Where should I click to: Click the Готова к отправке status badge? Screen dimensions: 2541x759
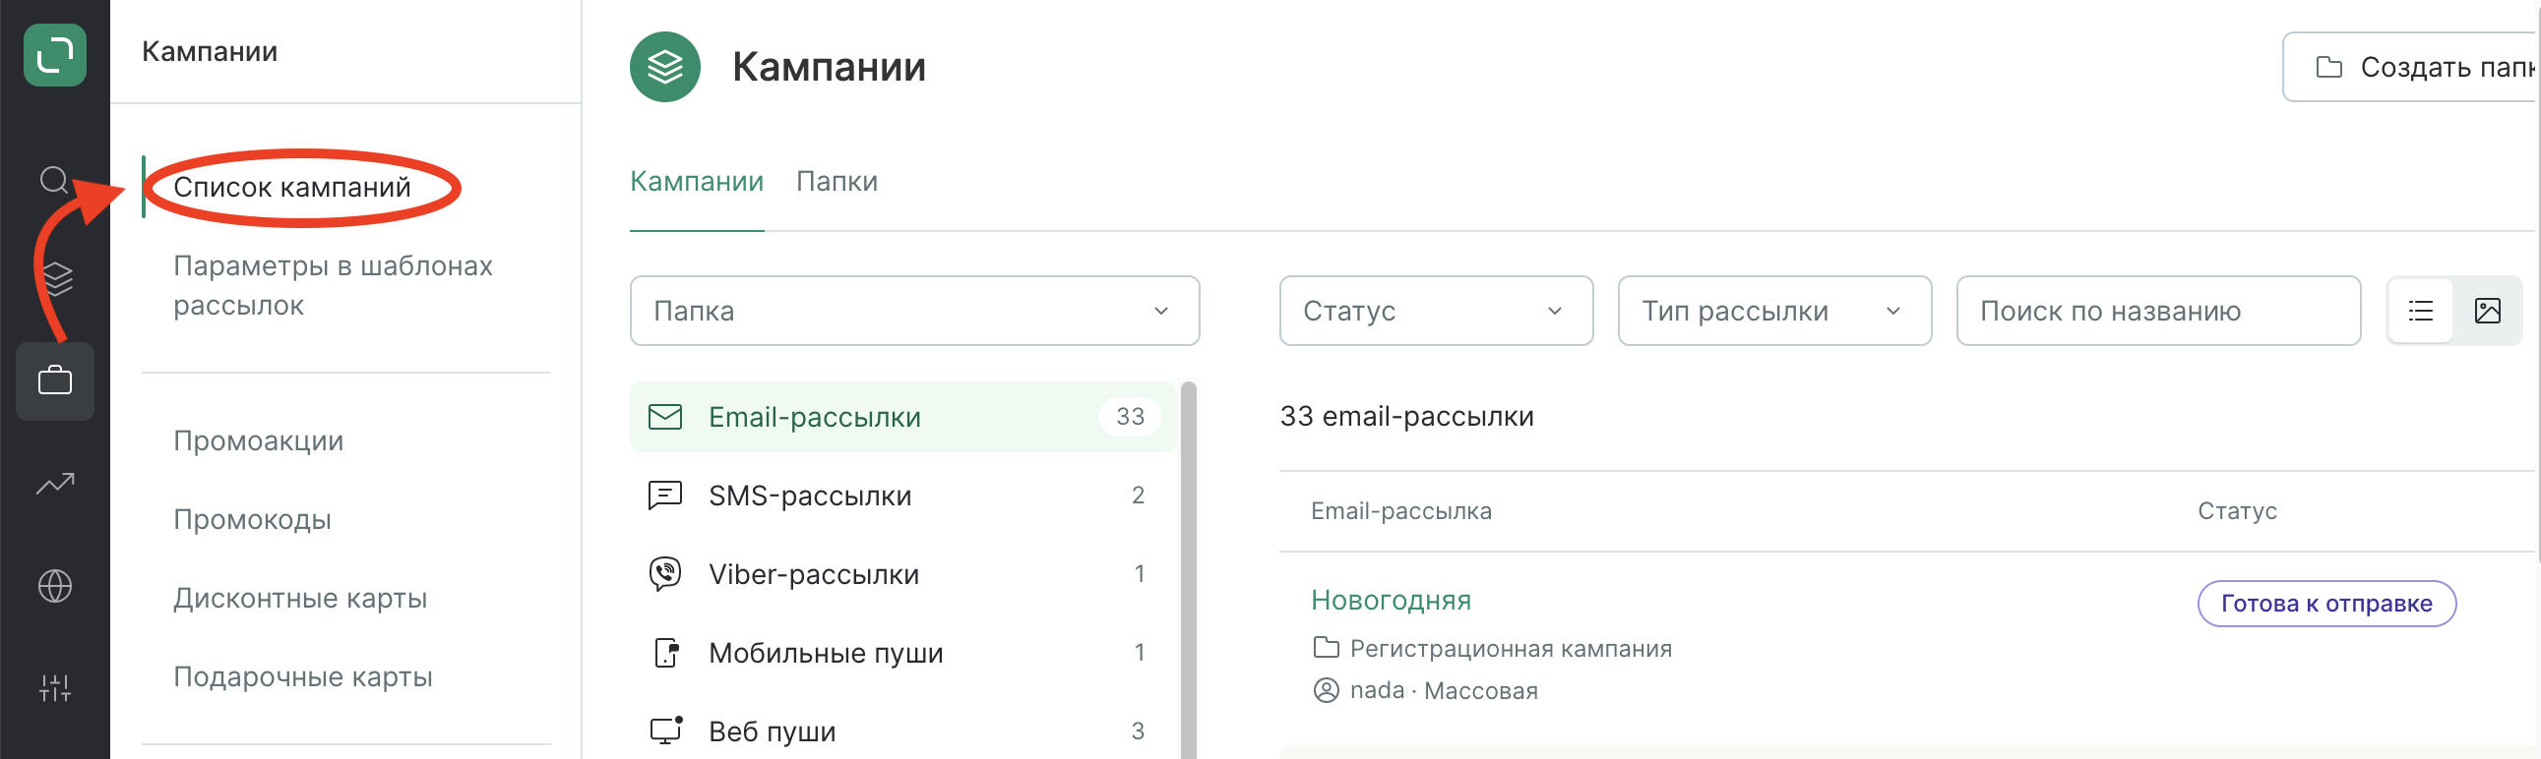2325,604
